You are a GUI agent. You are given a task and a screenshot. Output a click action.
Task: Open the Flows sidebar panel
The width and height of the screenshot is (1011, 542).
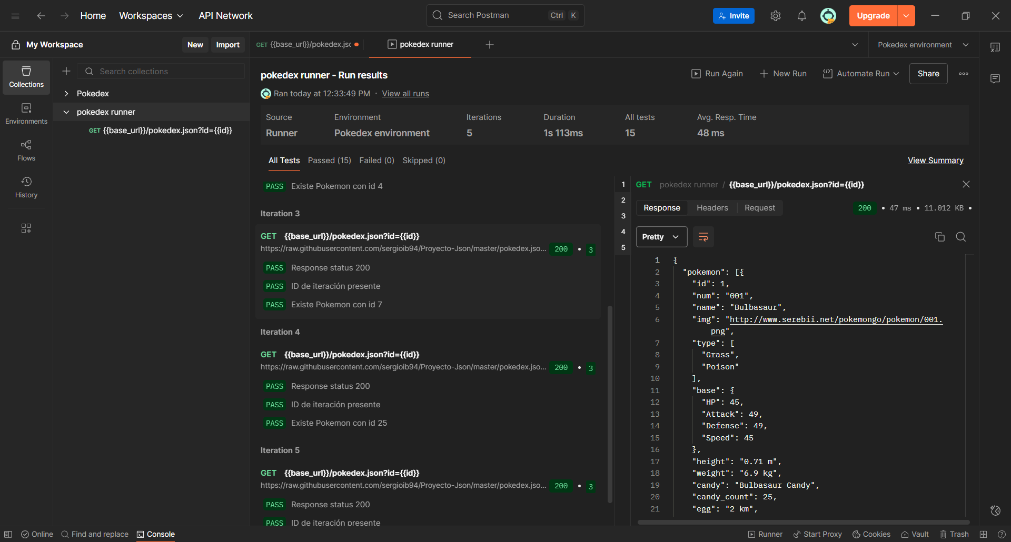point(26,150)
